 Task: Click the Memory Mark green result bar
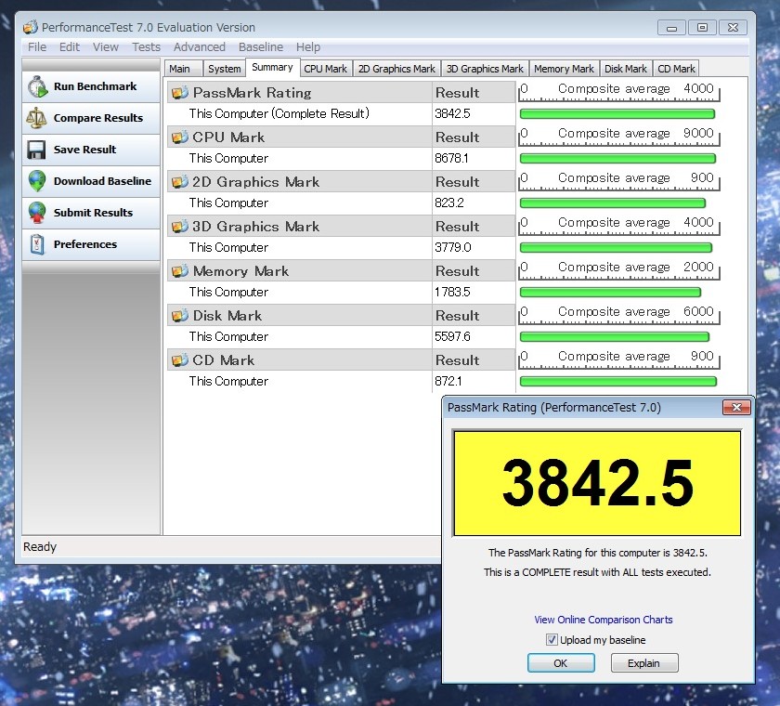tap(610, 292)
